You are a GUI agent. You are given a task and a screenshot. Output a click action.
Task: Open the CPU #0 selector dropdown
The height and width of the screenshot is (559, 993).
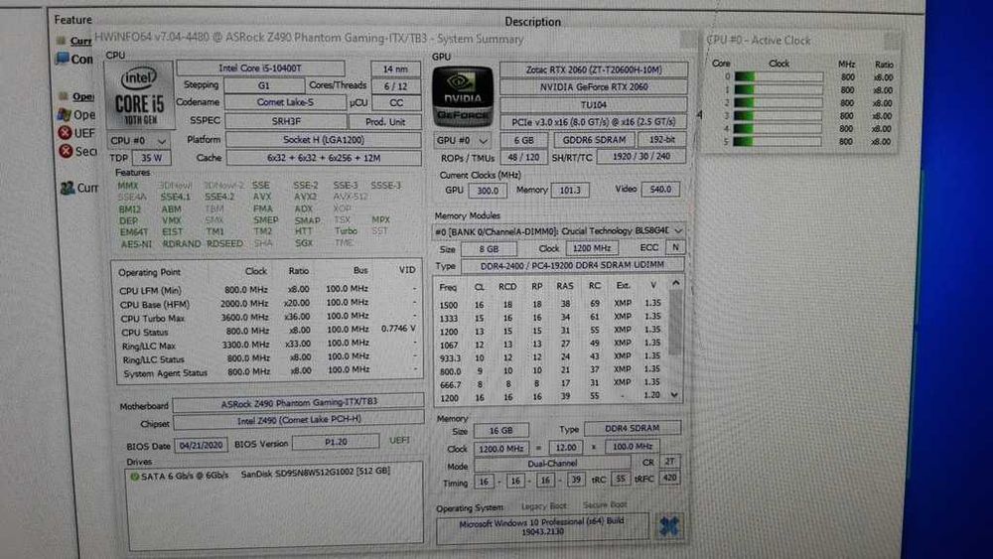(x=138, y=141)
